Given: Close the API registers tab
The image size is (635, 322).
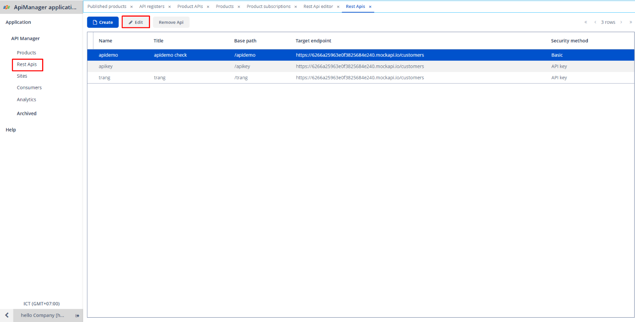Looking at the screenshot, I should 169,7.
